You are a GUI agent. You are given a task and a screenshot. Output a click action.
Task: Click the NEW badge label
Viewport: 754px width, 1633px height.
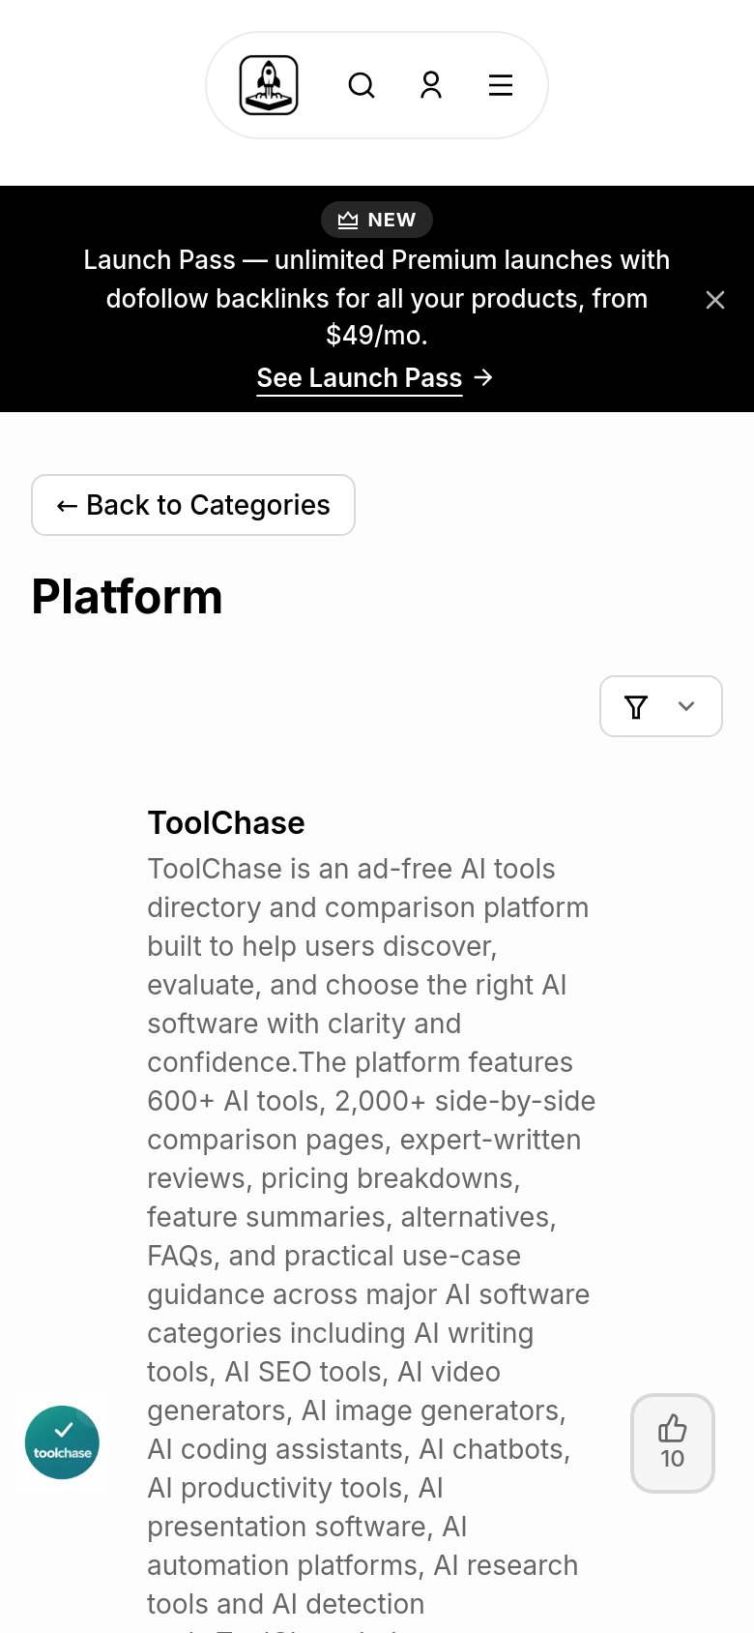pyautogui.click(x=391, y=220)
